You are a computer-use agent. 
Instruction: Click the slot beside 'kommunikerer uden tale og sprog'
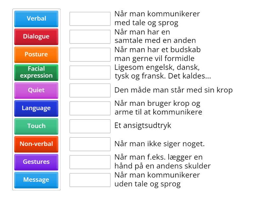pyautogui.click(x=89, y=180)
